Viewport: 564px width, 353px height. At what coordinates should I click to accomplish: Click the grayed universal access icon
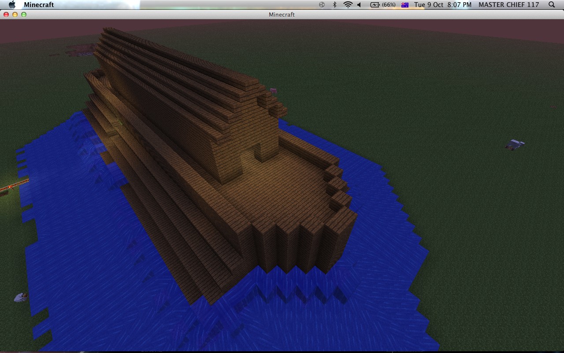322,5
